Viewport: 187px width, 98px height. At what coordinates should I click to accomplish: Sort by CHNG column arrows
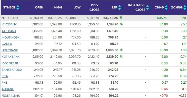(x=166, y=7)
